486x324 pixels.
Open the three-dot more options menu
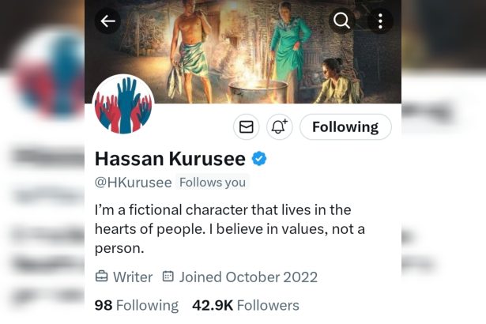[x=380, y=21]
